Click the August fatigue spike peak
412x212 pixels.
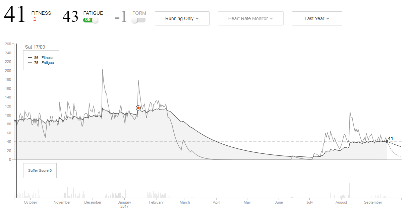[x=350, y=112]
